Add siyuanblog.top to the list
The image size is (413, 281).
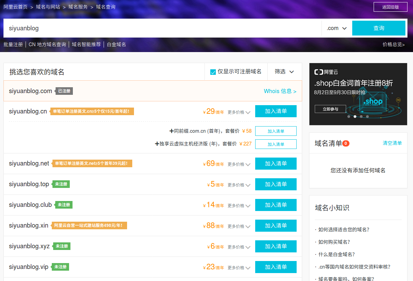click(276, 184)
